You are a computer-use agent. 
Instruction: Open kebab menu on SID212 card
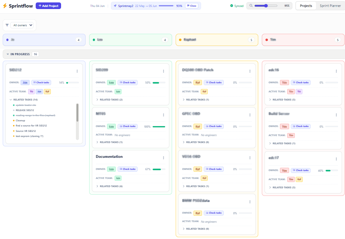(x=77, y=71)
